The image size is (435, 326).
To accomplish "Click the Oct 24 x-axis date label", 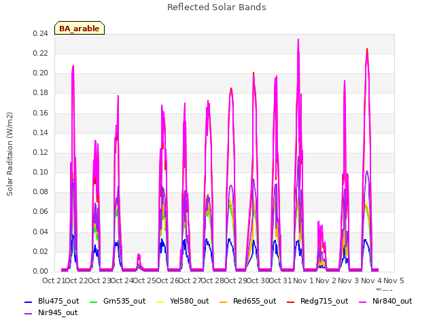I will point(122,280).
